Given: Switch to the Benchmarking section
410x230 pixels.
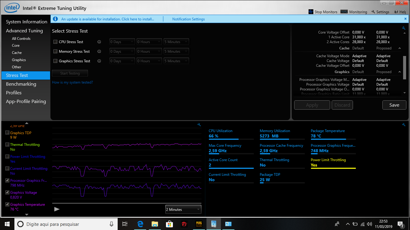Looking at the screenshot, I should click(x=21, y=84).
